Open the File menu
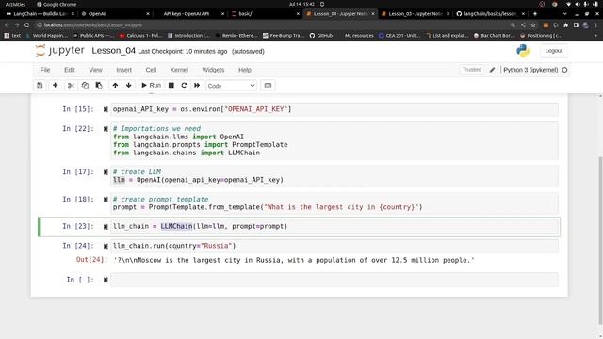Image resolution: width=603 pixels, height=339 pixels. pos(45,70)
